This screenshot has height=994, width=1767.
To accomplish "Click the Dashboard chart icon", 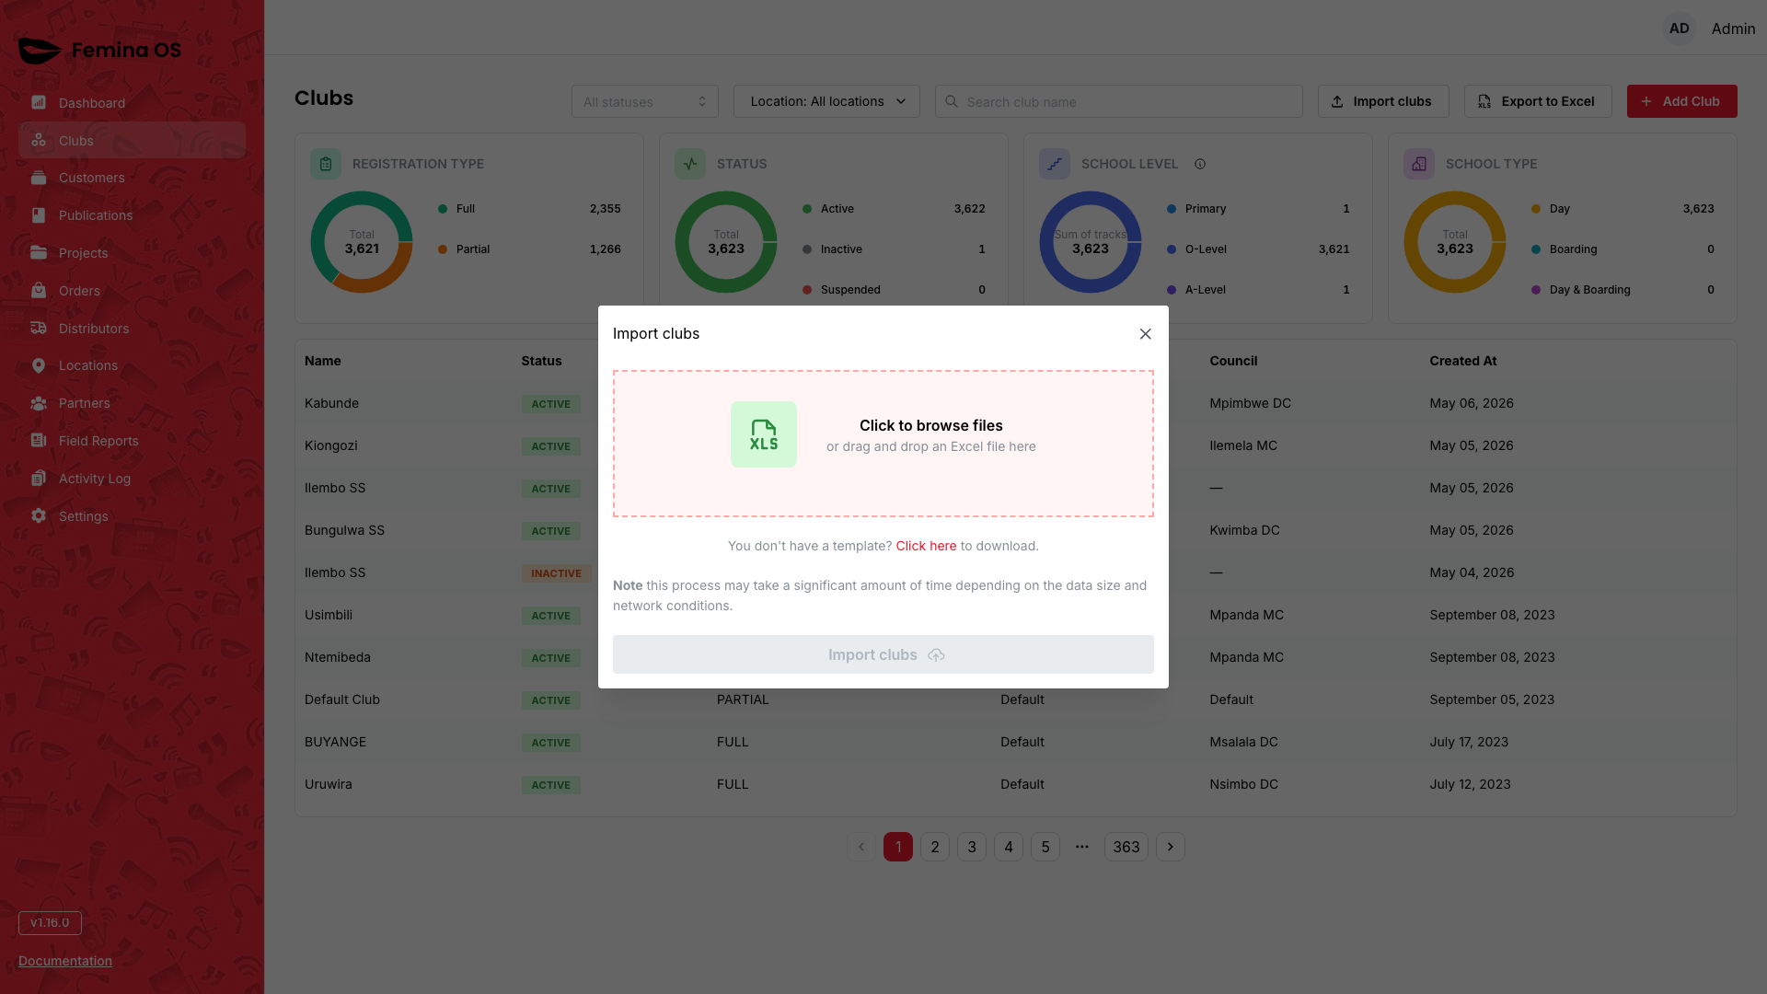I will click(x=39, y=102).
